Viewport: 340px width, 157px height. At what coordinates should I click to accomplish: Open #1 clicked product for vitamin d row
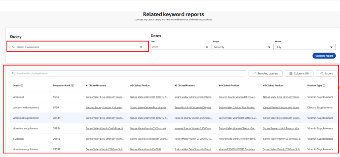coord(105,97)
